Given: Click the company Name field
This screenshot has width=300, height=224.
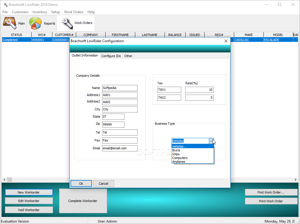Looking at the screenshot, I should 120,88.
